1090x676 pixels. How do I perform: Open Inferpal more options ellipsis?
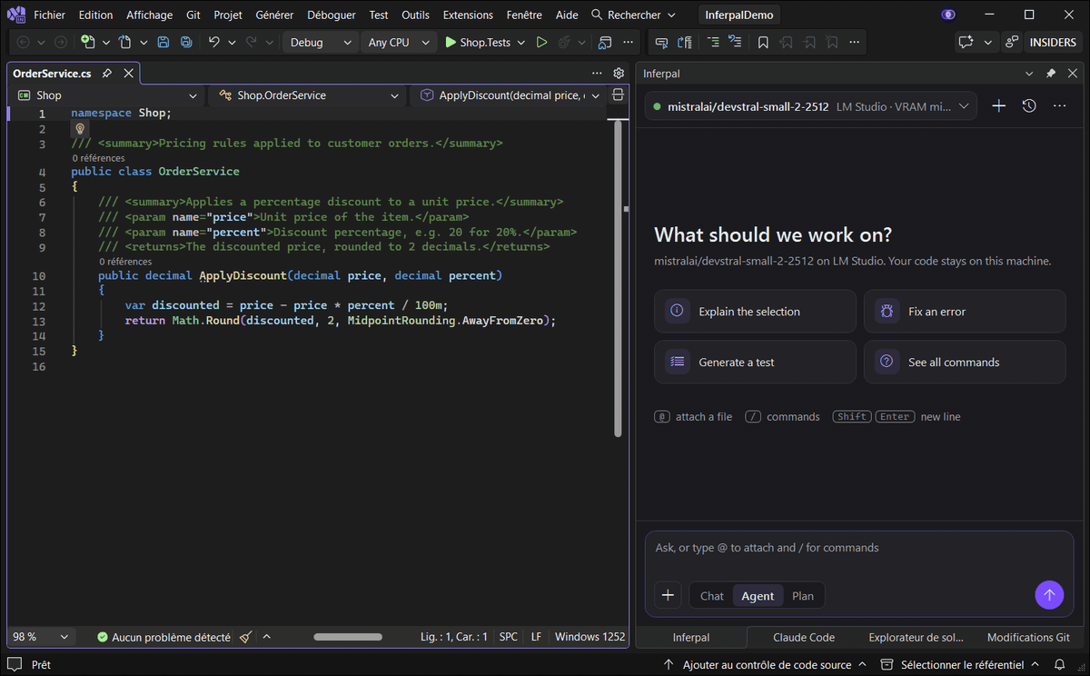[1059, 106]
